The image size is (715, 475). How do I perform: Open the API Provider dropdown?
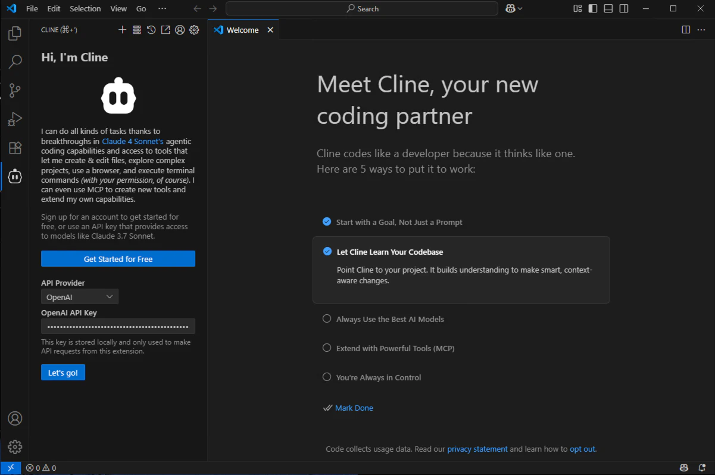[x=80, y=296]
